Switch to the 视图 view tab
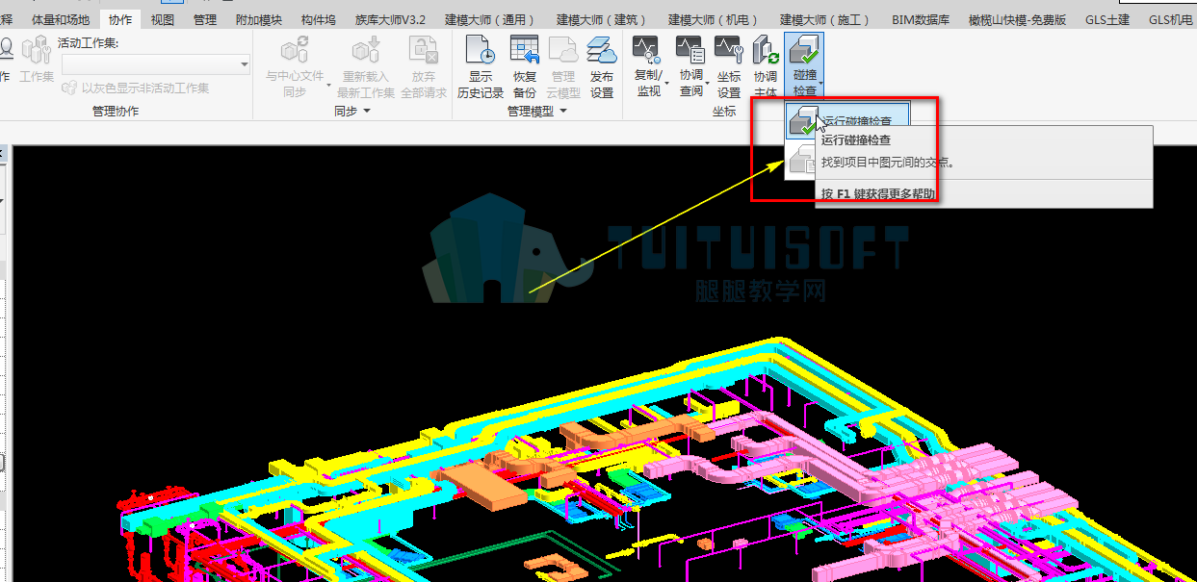Image resolution: width=1197 pixels, height=582 pixels. point(163,19)
